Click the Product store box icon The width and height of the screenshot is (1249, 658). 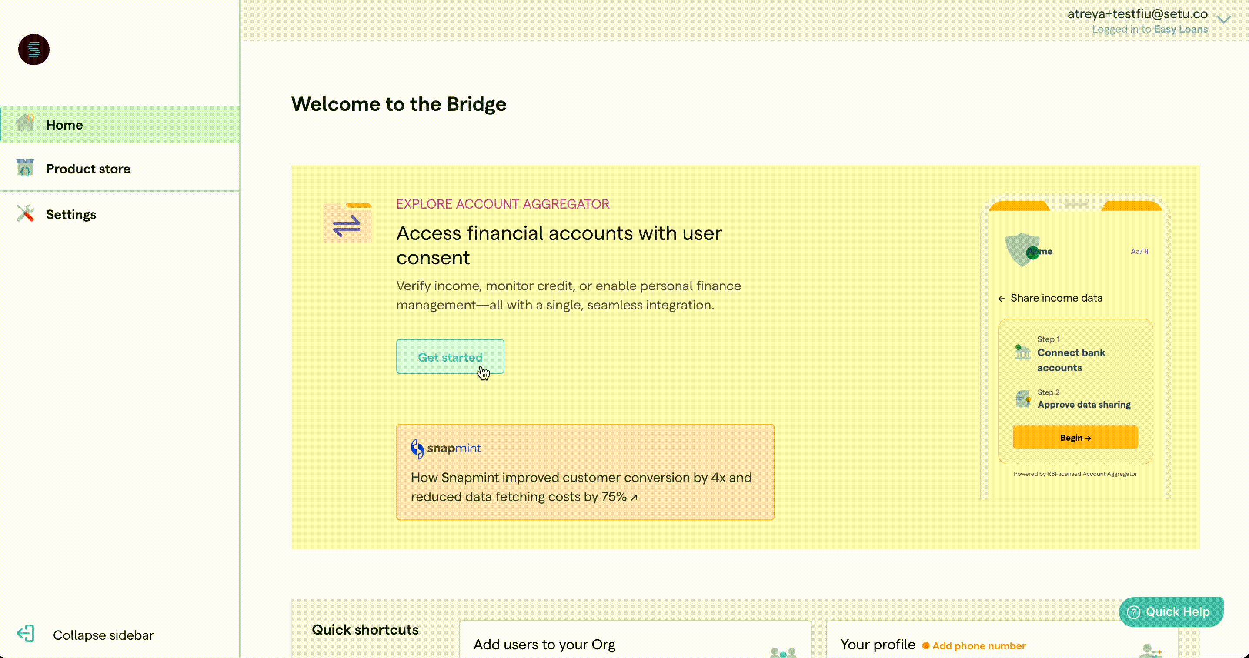point(25,168)
